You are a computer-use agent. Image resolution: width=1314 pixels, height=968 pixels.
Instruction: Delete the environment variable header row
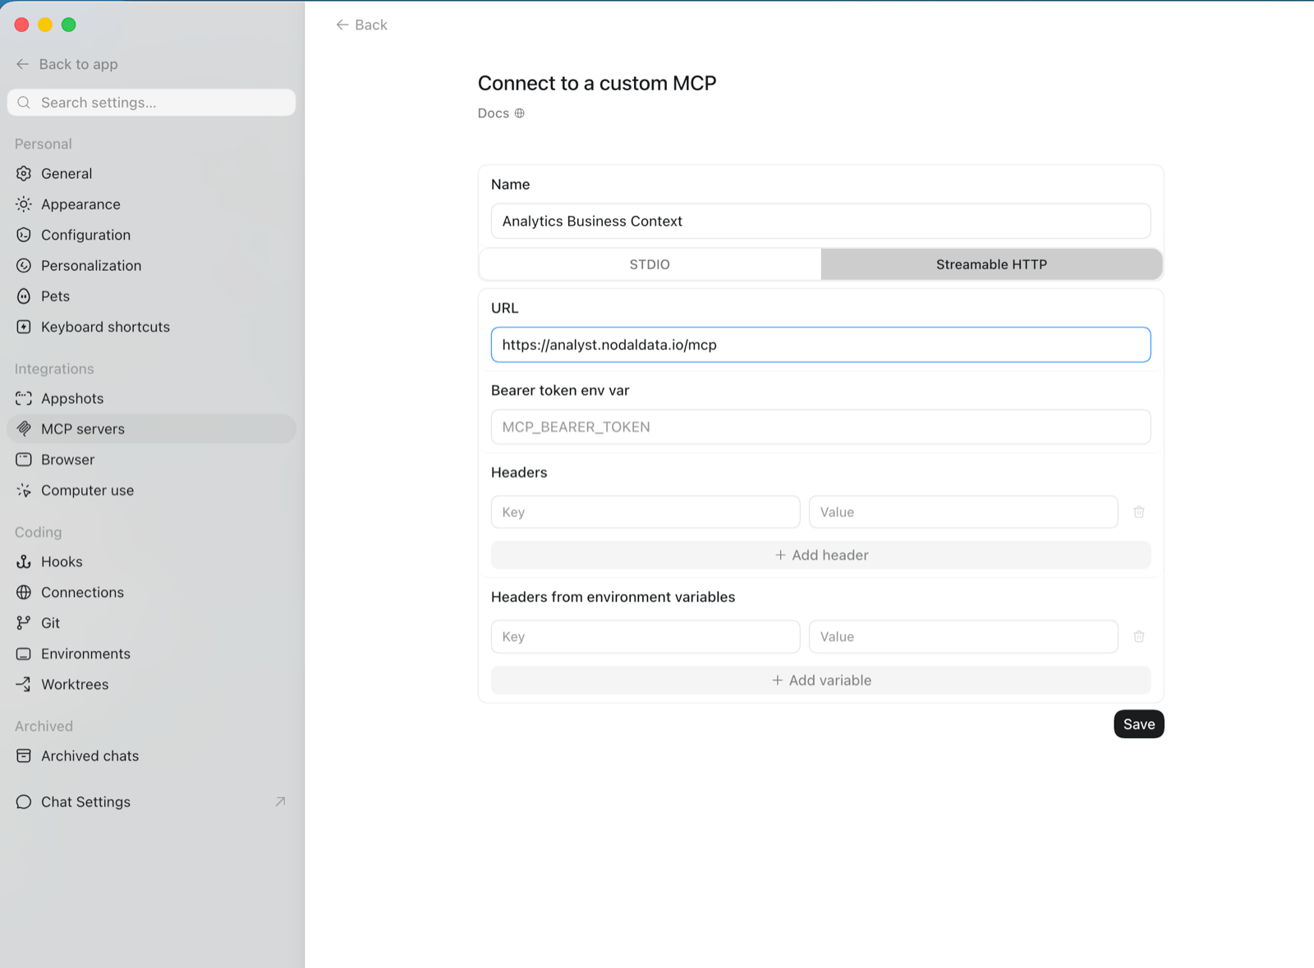(x=1139, y=636)
